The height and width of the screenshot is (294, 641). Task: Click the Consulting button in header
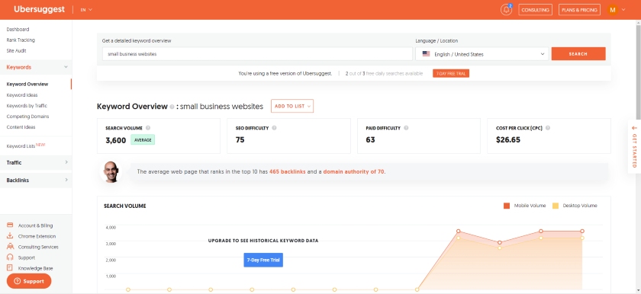(x=535, y=10)
